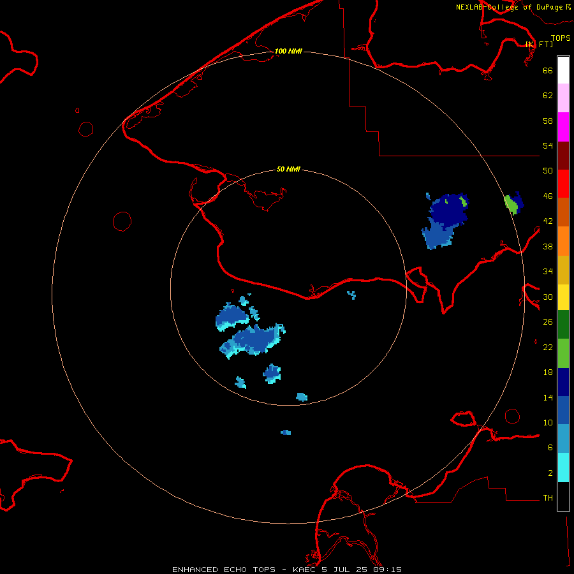574x574 pixels.
Task: Click the black TH legend swatch
Action: coord(563,496)
